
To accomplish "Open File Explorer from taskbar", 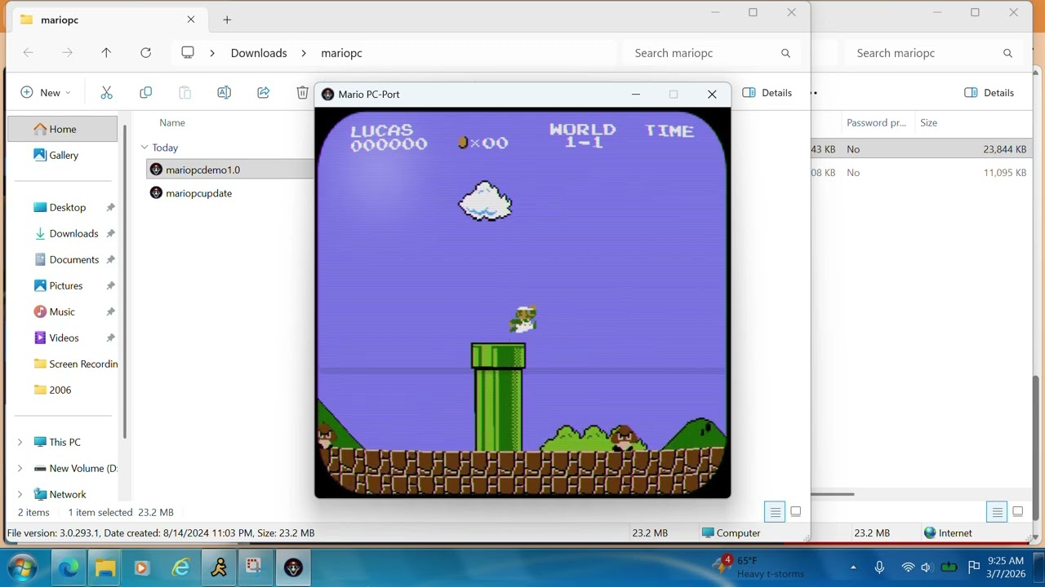I will pos(105,567).
